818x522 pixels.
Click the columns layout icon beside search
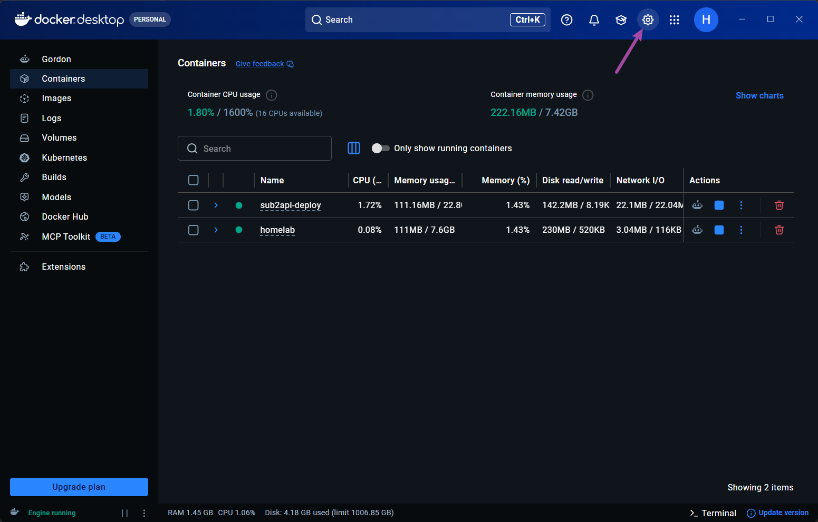354,149
